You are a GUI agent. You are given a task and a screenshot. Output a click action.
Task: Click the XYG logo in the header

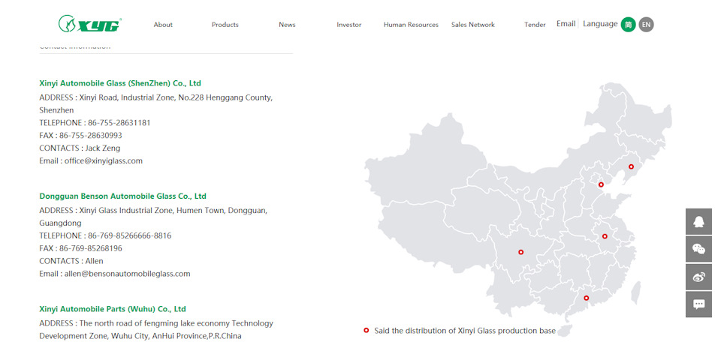[90, 23]
